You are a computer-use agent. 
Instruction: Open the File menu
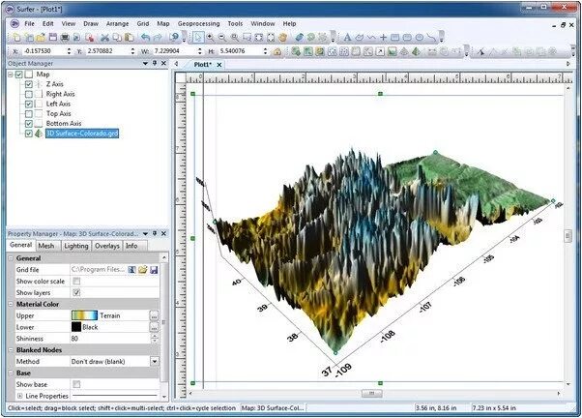click(x=29, y=23)
